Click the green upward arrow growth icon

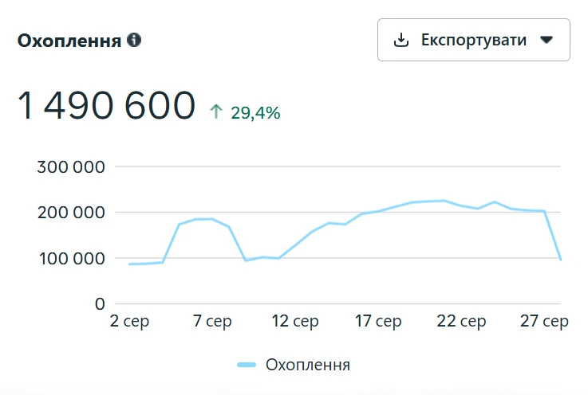pyautogui.click(x=216, y=111)
